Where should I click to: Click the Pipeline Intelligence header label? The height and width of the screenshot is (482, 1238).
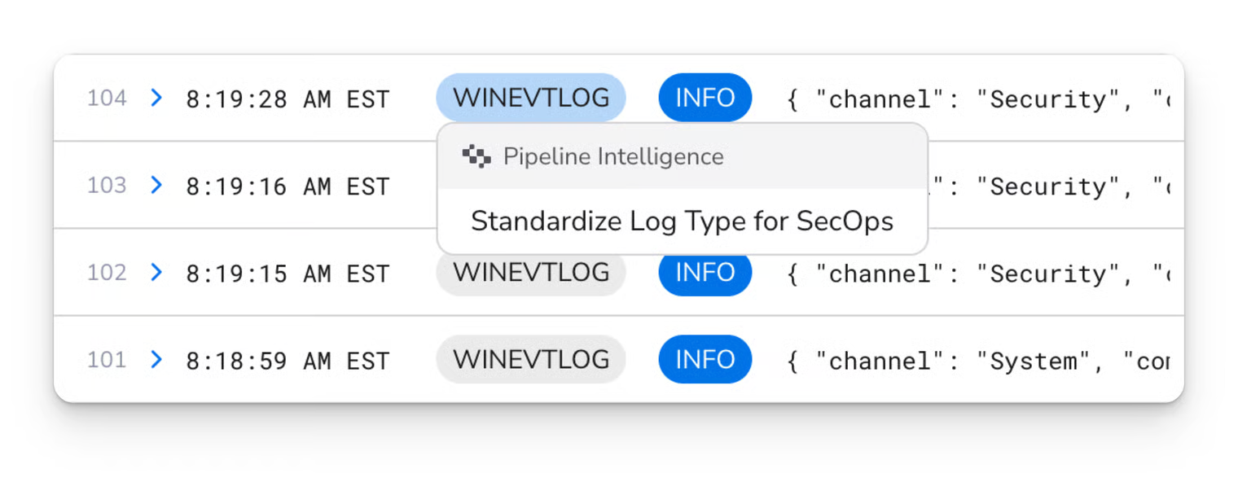[613, 156]
